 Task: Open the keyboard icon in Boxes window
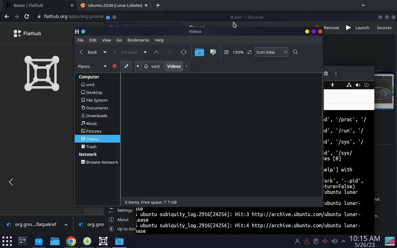point(326,73)
